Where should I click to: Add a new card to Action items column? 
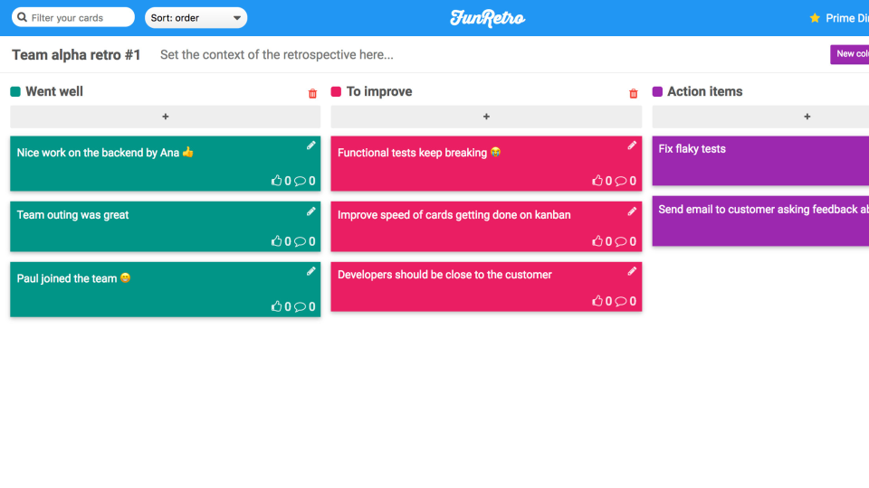point(760,117)
